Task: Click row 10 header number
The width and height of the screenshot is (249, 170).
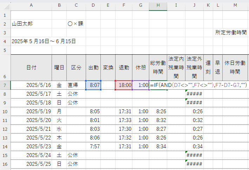Action: point(5,111)
